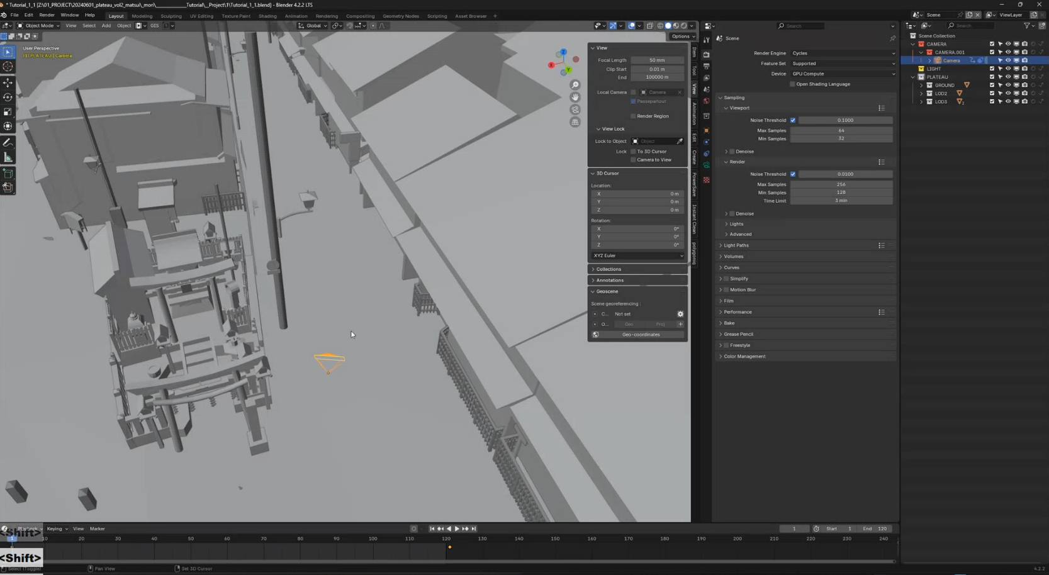Open the Output properties tab icon
This screenshot has height=575, width=1049.
(x=707, y=66)
